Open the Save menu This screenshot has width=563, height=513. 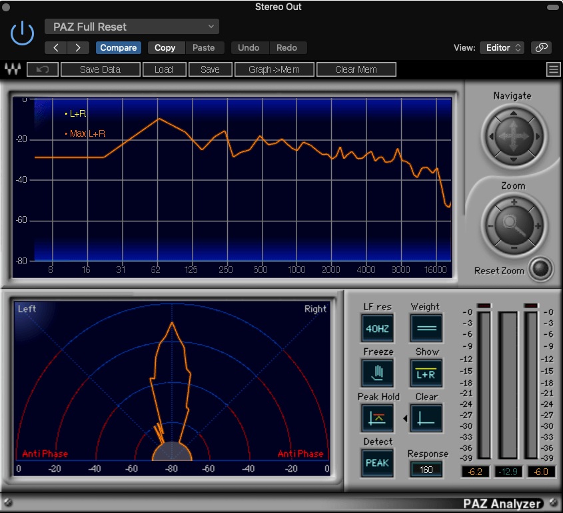210,69
